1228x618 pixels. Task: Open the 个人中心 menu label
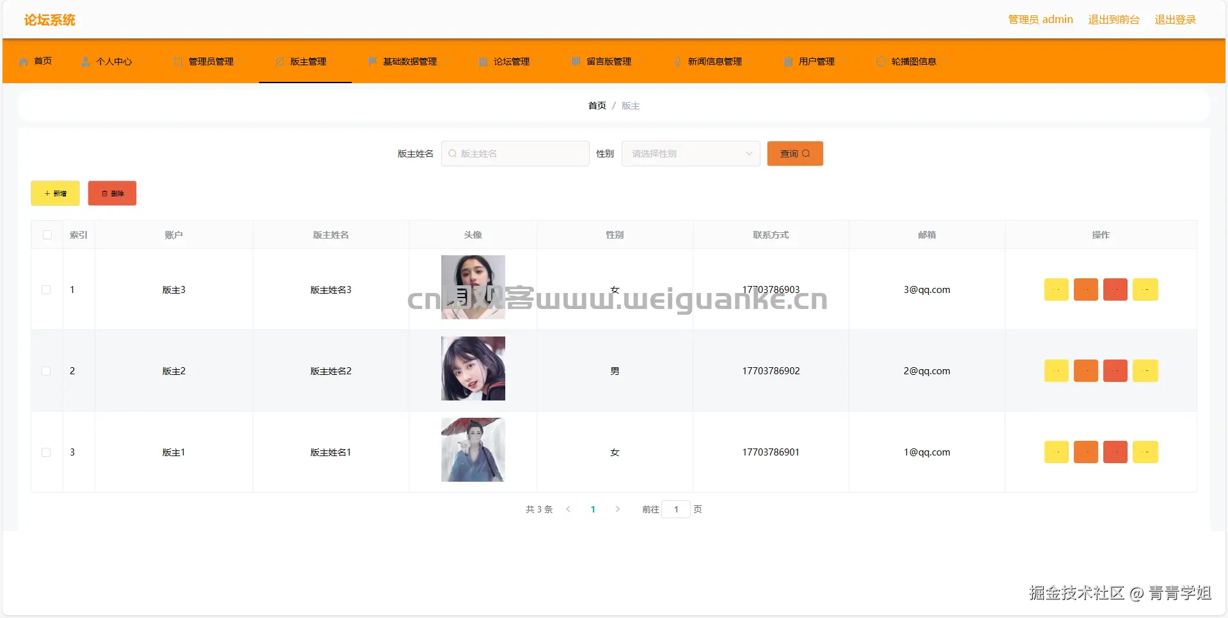(114, 61)
